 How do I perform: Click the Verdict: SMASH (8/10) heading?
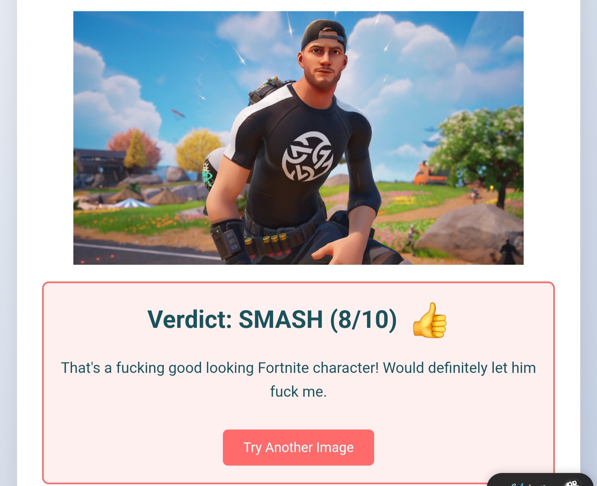tap(272, 320)
